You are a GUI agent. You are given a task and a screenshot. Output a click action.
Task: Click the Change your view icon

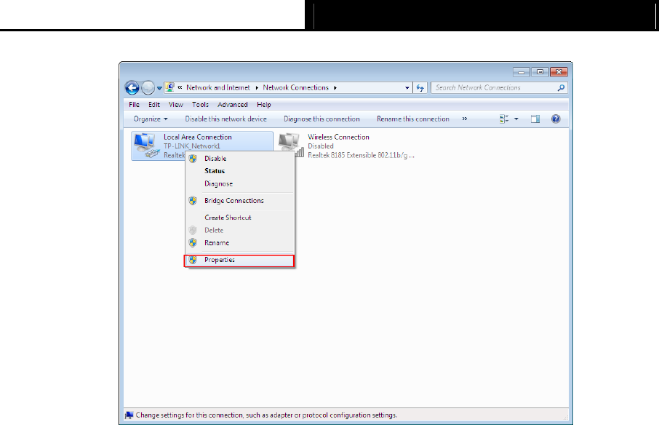point(504,119)
